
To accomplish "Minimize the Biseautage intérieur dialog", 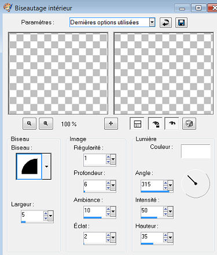I will [x=182, y=8].
